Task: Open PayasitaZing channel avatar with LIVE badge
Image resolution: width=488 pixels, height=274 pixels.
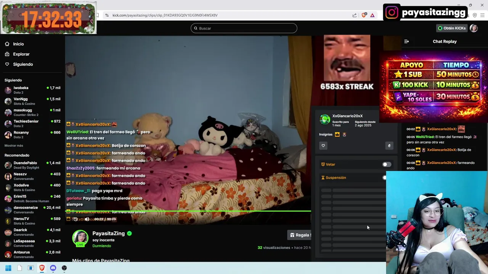Action: (80, 239)
